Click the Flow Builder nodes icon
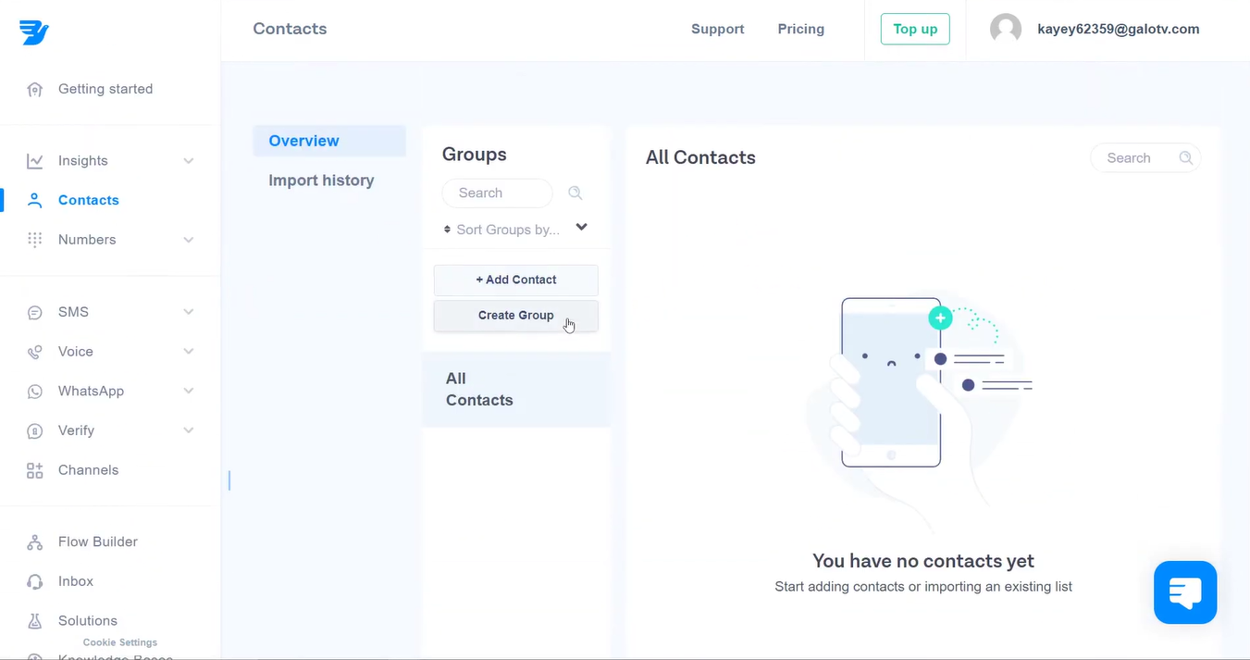 [35, 542]
